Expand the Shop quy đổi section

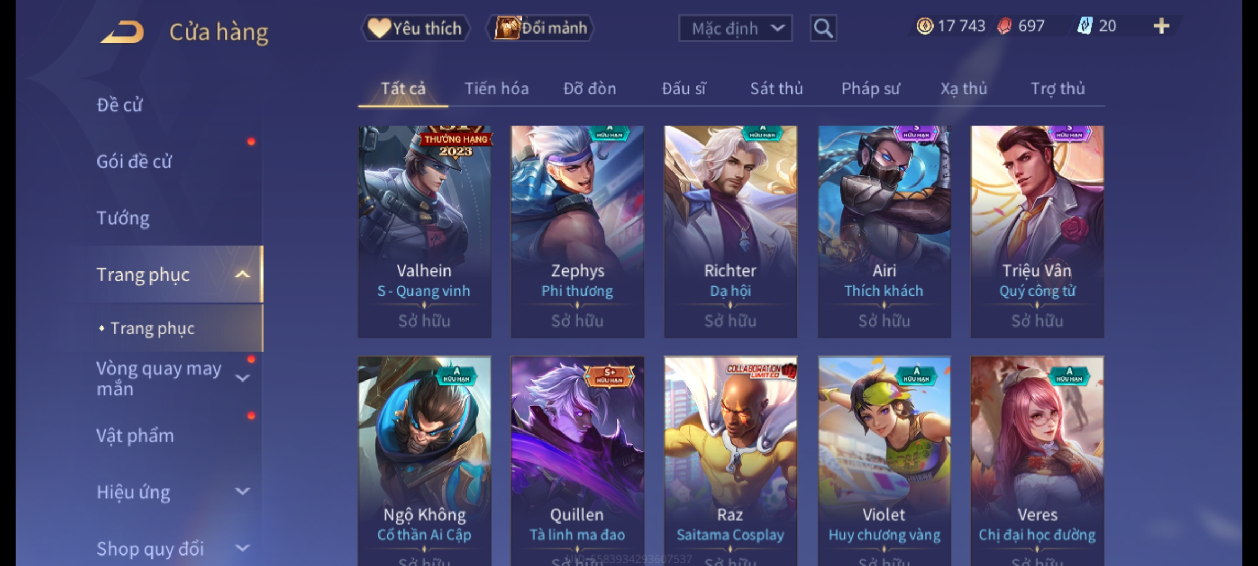coord(242,548)
